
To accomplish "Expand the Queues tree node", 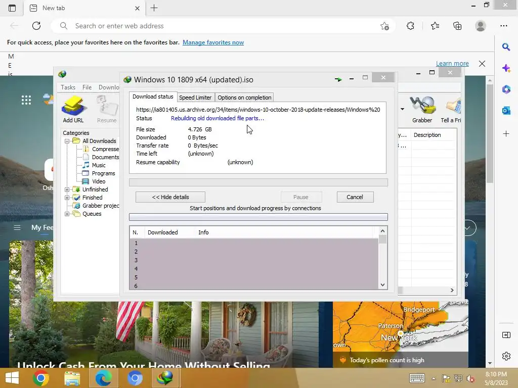I will (x=67, y=214).
